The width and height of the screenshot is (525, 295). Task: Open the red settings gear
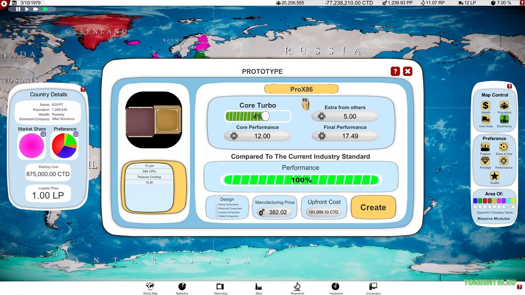4,4
